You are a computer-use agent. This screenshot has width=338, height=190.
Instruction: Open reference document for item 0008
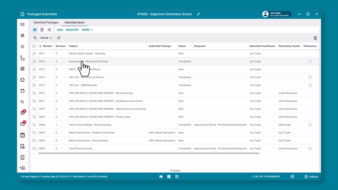[310, 125]
